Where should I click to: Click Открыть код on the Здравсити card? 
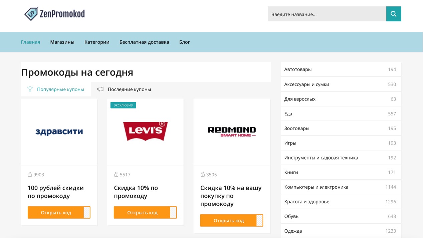click(x=59, y=213)
